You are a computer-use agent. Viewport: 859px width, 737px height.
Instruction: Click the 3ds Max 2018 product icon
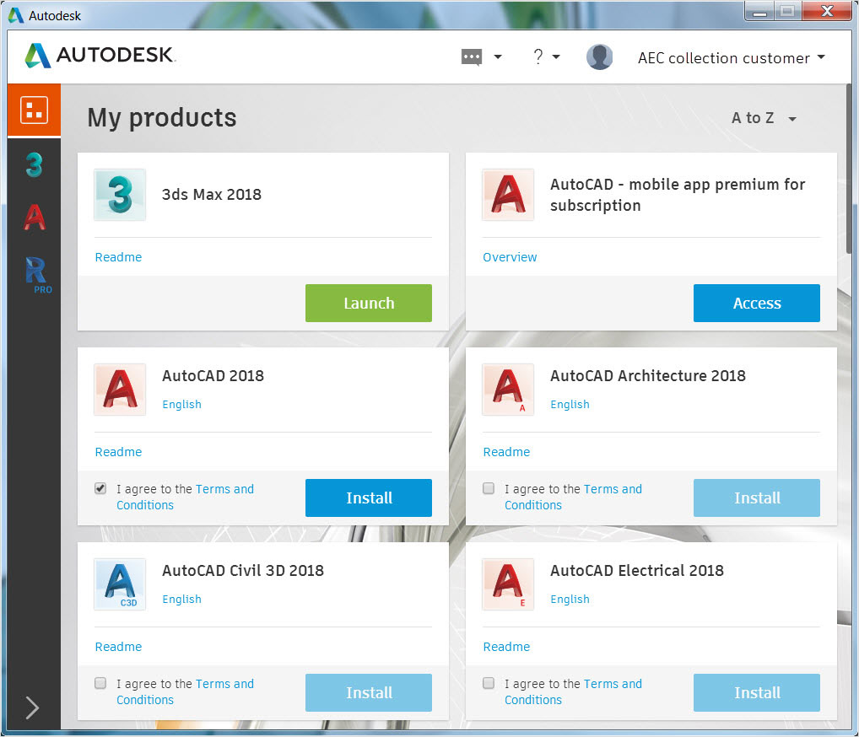120,195
